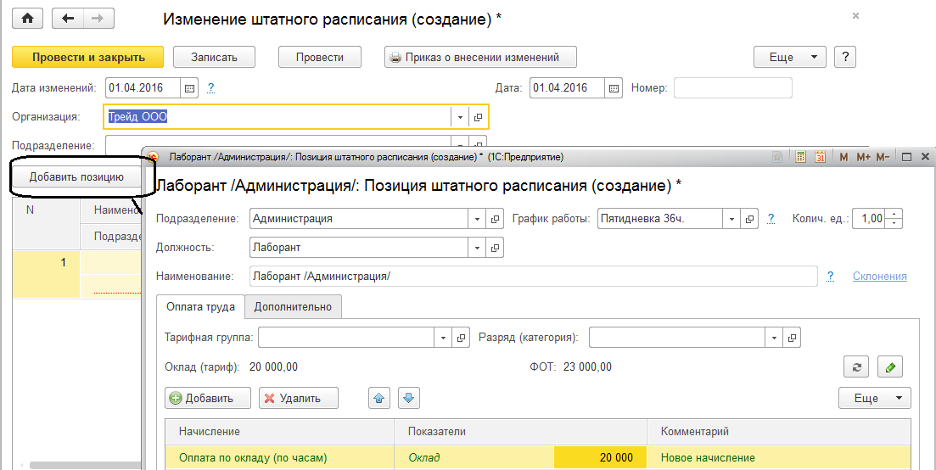This screenshot has width=936, height=470.
Task: Click the green pencil edit icon
Action: tap(889, 366)
